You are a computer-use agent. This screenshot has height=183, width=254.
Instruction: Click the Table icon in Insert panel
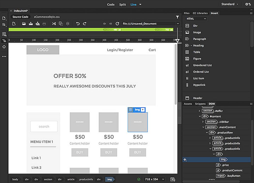(x=187, y=52)
